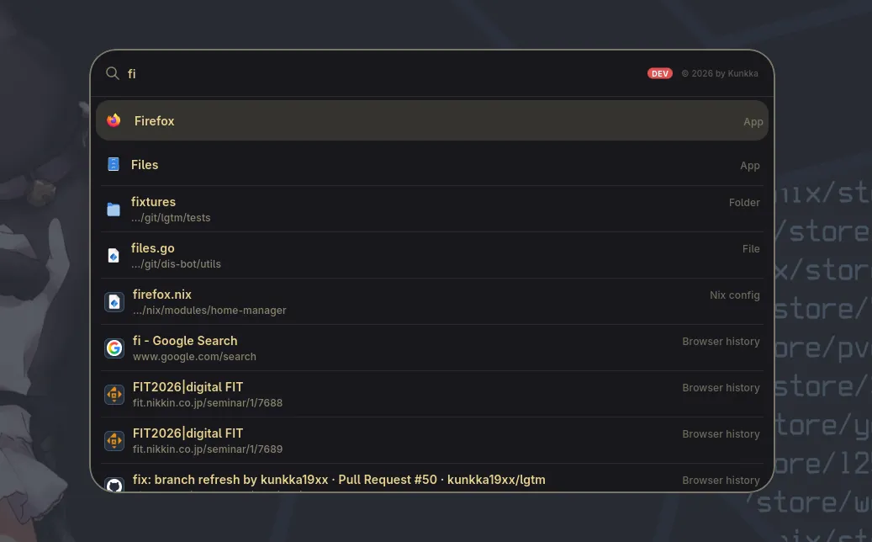Click the path ".../git/dis-bot/utils"
This screenshot has height=542, width=872.
point(176,263)
